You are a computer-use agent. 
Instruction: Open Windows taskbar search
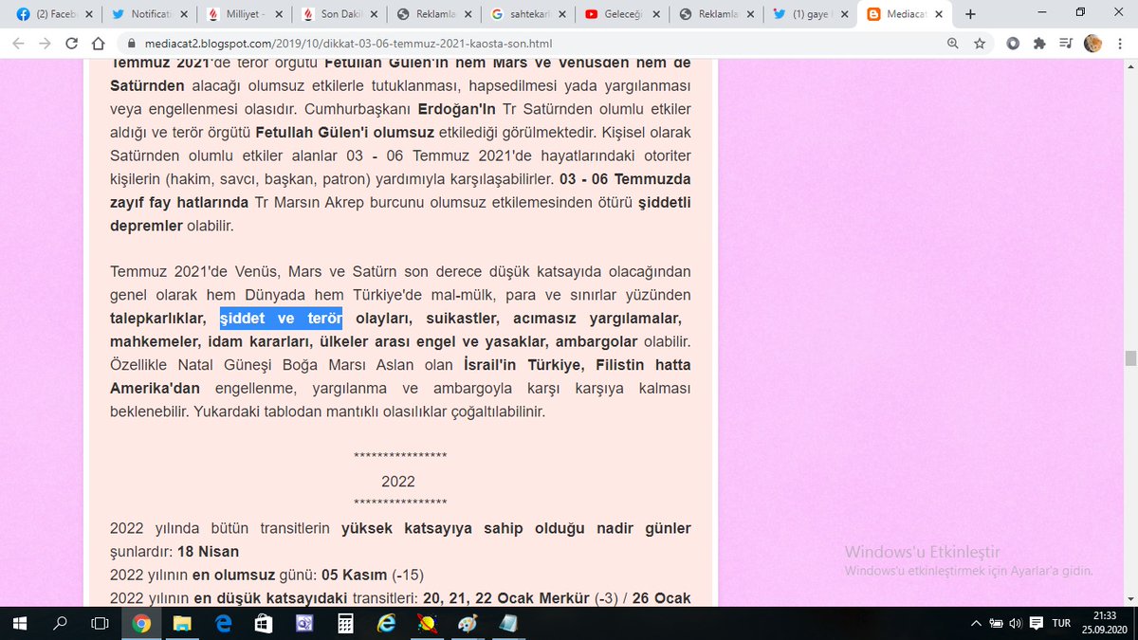click(60, 623)
